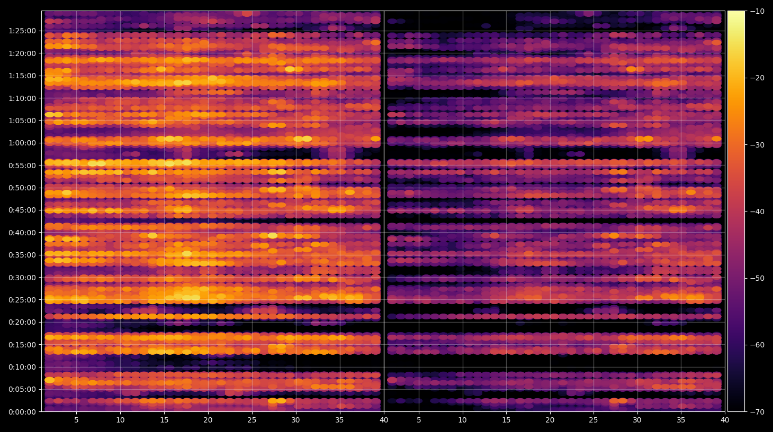Click x-axis label 15 under right heatmap
The image size is (773, 432).
click(x=506, y=420)
